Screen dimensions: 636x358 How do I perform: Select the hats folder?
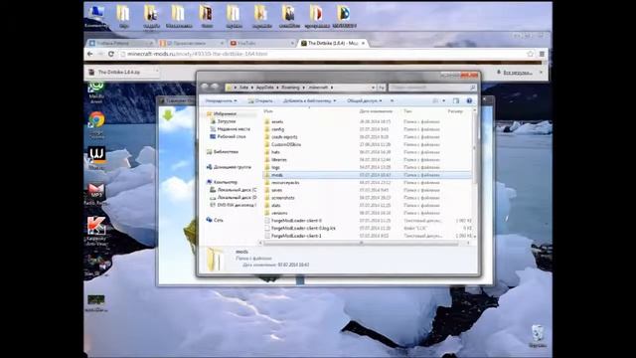pos(275,152)
